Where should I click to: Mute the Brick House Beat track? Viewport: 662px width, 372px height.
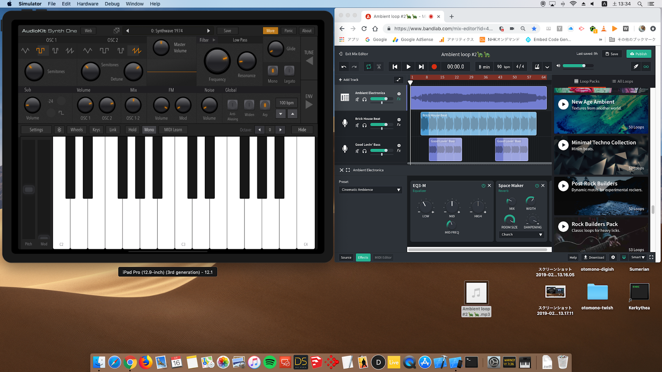[x=357, y=125]
